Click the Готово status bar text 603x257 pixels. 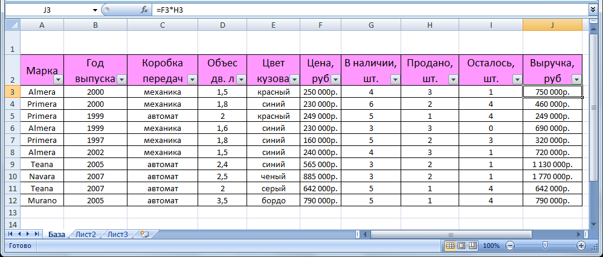20,246
